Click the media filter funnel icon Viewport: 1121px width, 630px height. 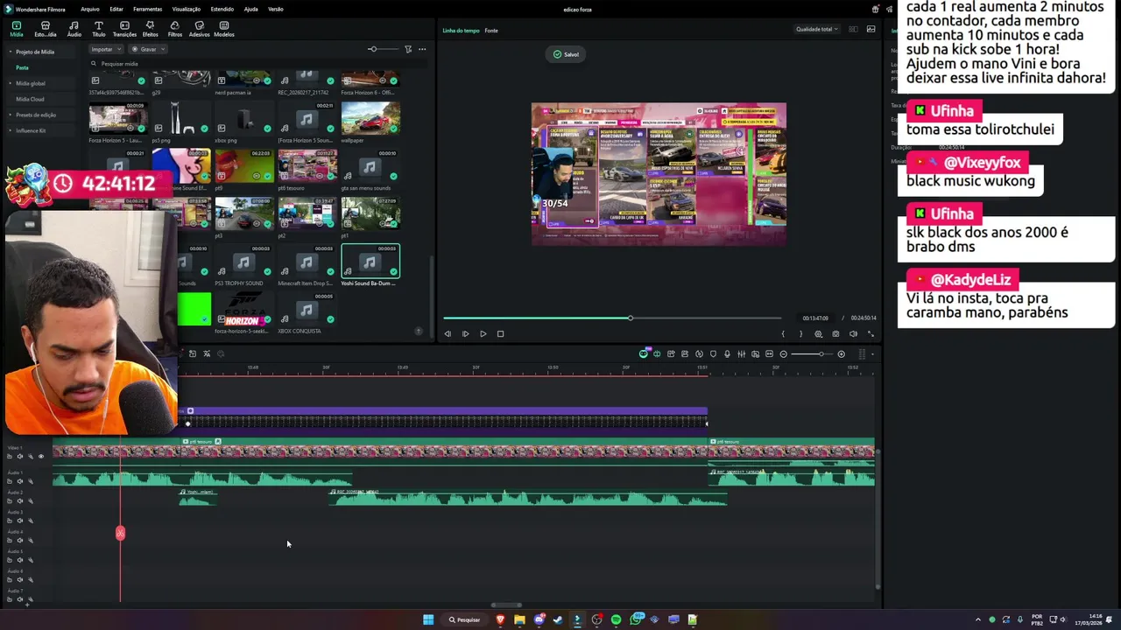[408, 49]
